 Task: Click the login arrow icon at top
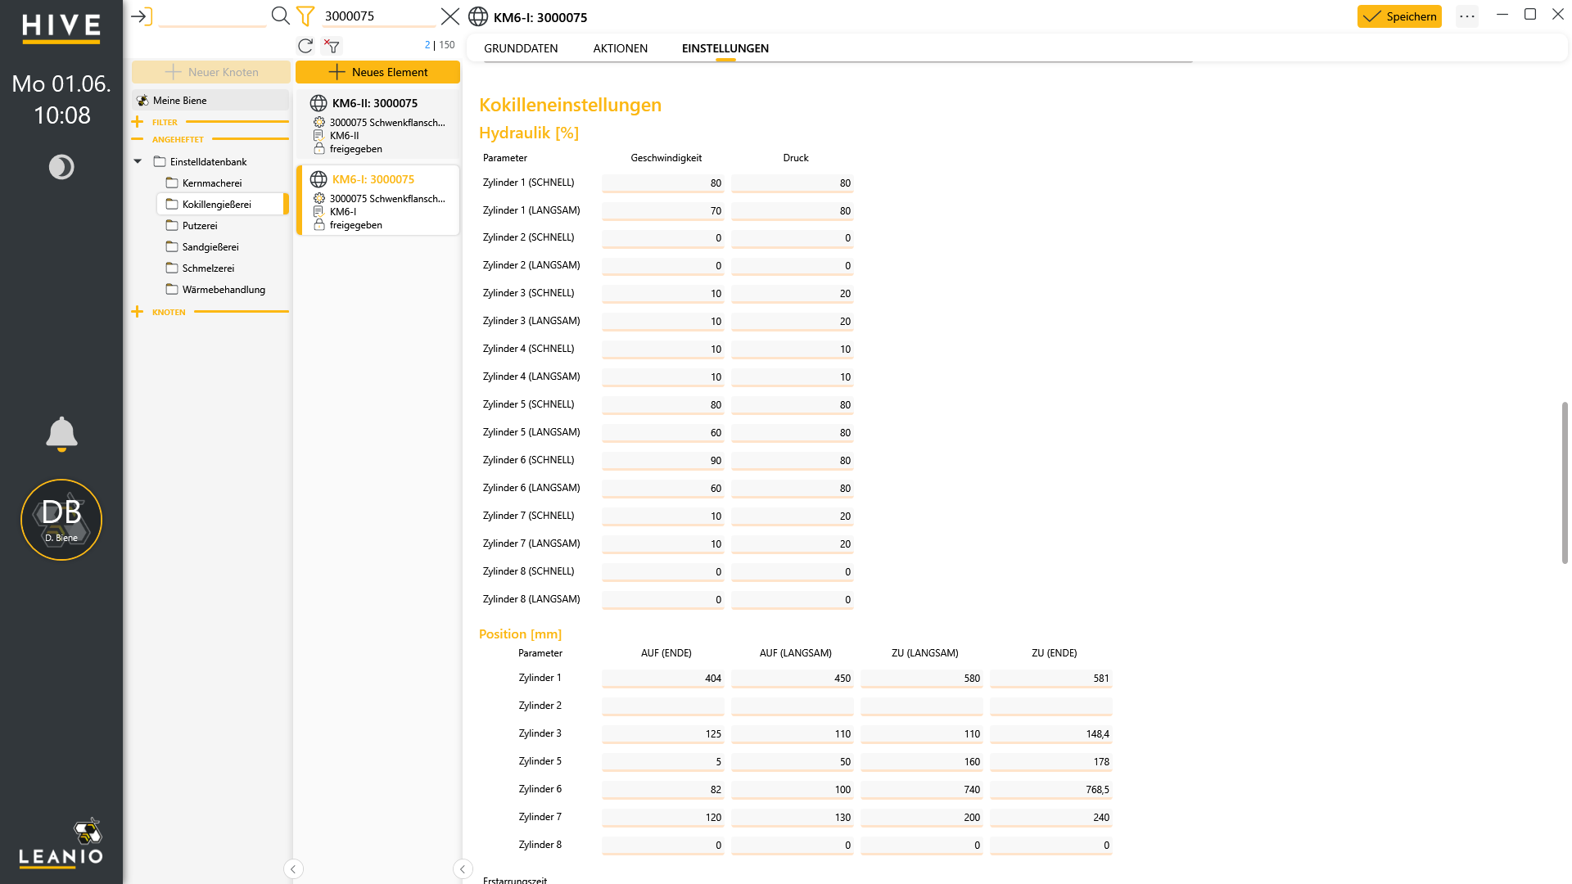click(x=142, y=16)
